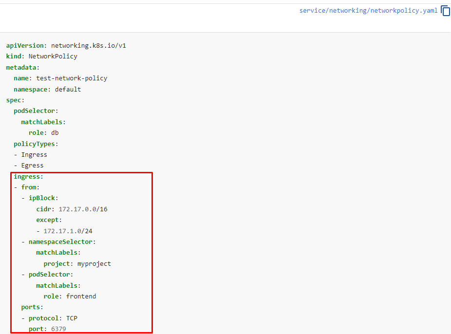Click the cidr value 172.17.0.0/16
Image resolution: width=451 pixels, height=334 pixels.
(x=83, y=209)
